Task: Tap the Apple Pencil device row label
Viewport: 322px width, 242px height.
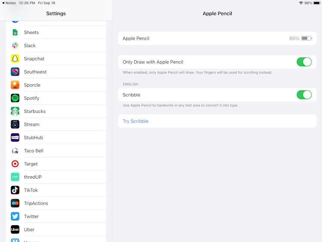Action: tap(136, 38)
